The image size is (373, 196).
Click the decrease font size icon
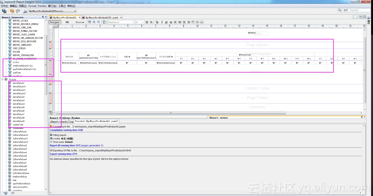151,22
